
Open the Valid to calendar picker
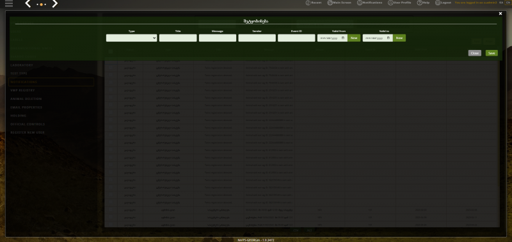388,38
